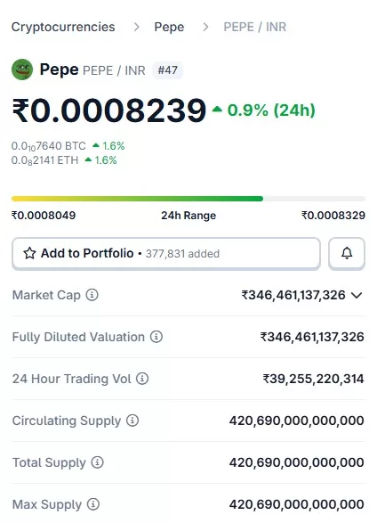Click the ₹0.0008239 price value
The width and height of the screenshot is (377, 523).
[x=109, y=110]
